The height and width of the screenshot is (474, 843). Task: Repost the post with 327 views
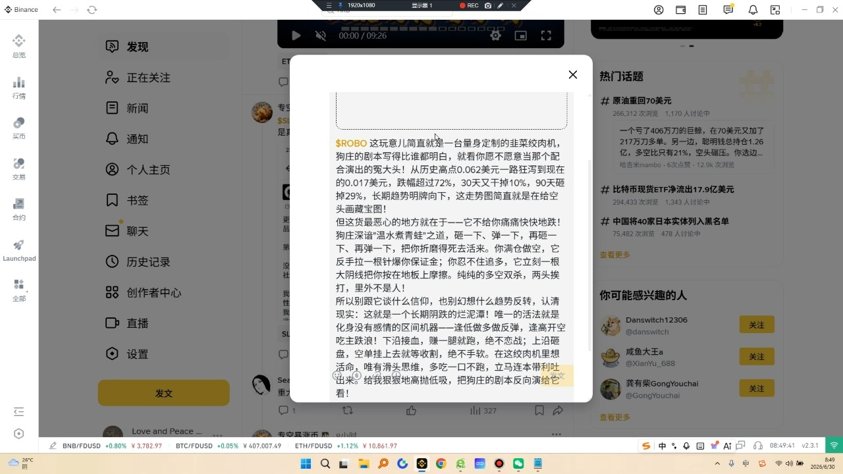[347, 410]
